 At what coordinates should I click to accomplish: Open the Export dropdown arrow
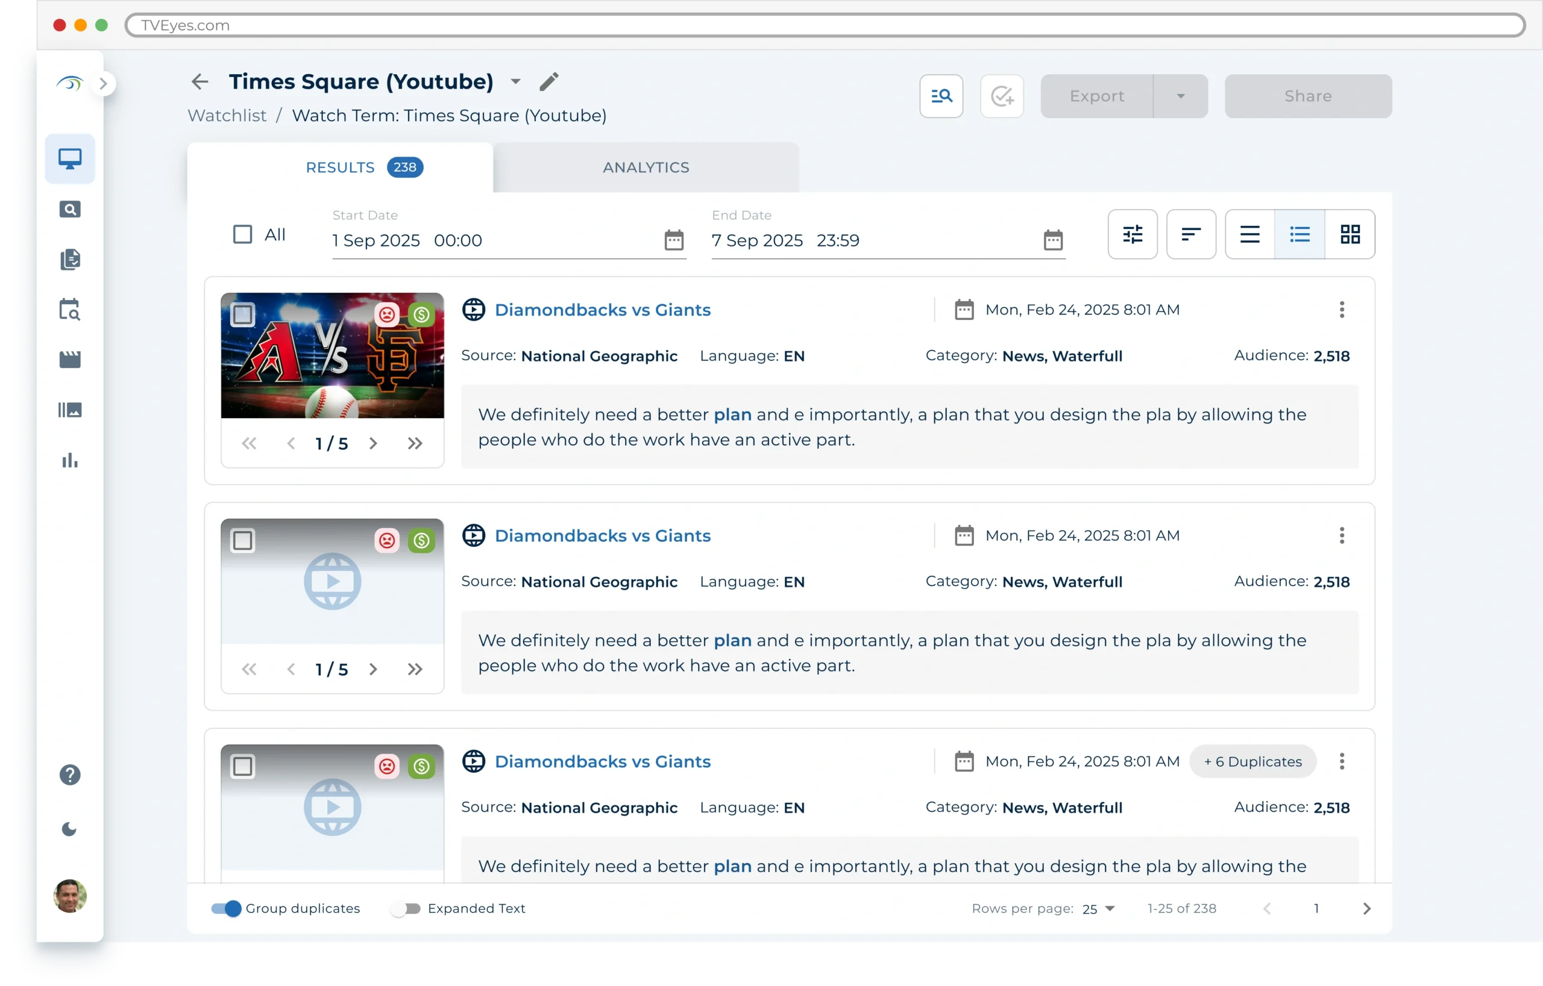pyautogui.click(x=1180, y=96)
